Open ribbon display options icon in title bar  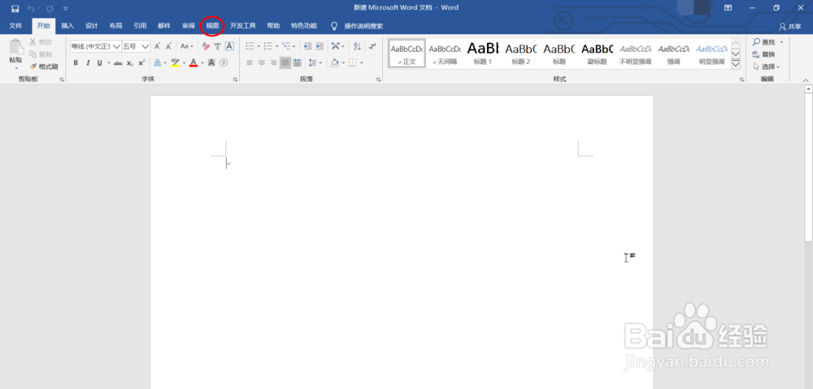click(x=728, y=8)
